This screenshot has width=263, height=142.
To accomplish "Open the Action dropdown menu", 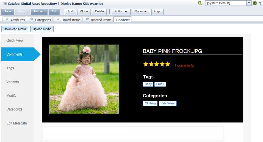I will (x=122, y=12).
